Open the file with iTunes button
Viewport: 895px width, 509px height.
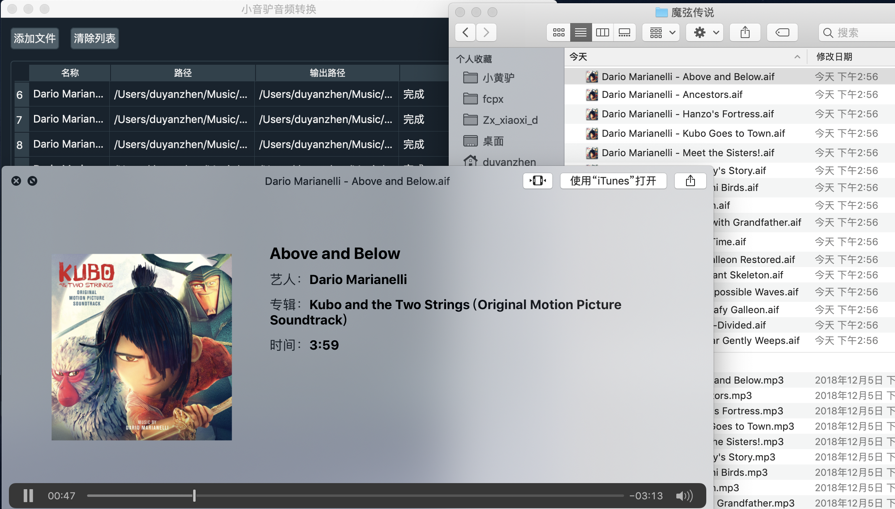click(x=613, y=181)
